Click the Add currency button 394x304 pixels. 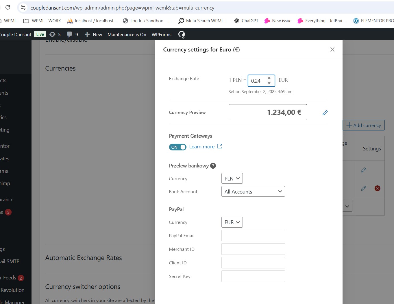tap(363, 125)
